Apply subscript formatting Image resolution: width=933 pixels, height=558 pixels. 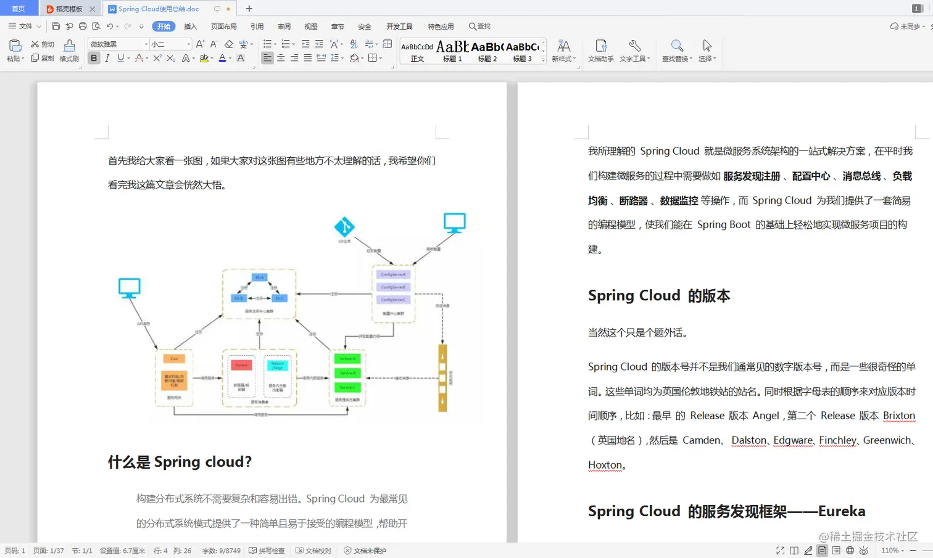171,58
